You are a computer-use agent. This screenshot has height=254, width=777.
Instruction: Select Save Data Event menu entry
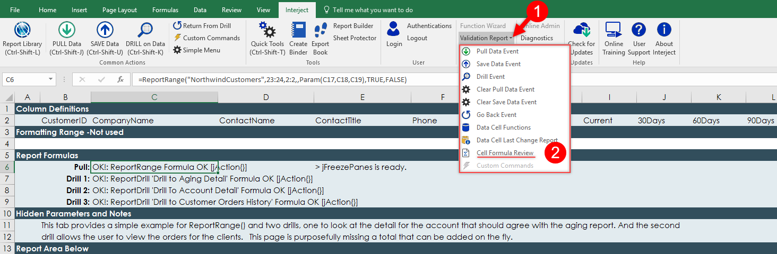pos(514,64)
